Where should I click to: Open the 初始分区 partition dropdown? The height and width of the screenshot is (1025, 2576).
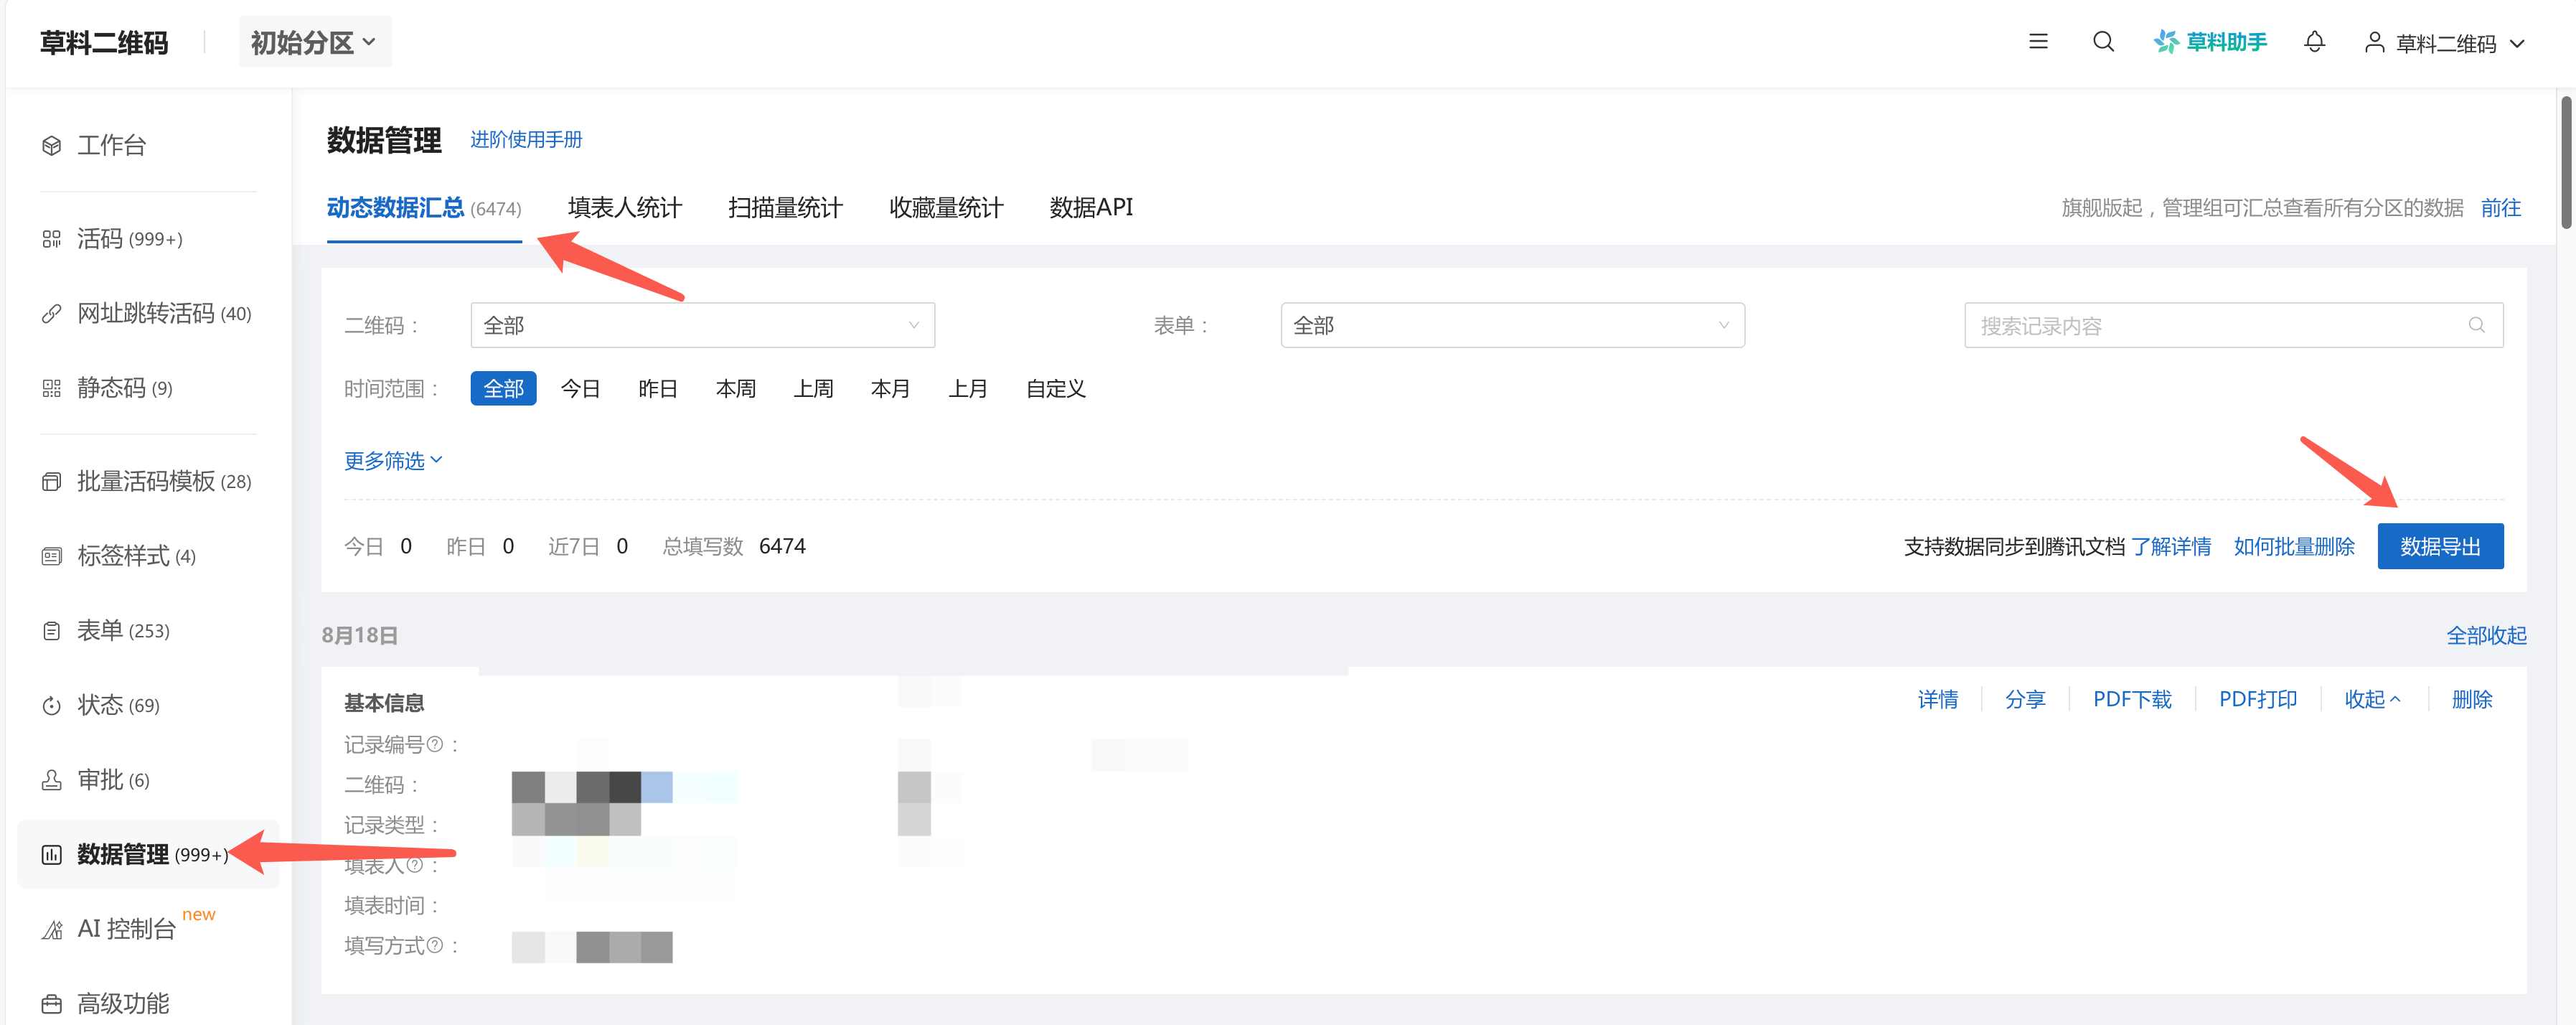tap(315, 42)
